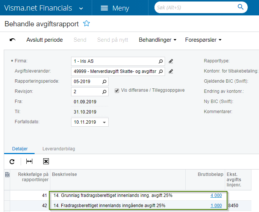Click the Fra date 01.09.2019

(85, 102)
